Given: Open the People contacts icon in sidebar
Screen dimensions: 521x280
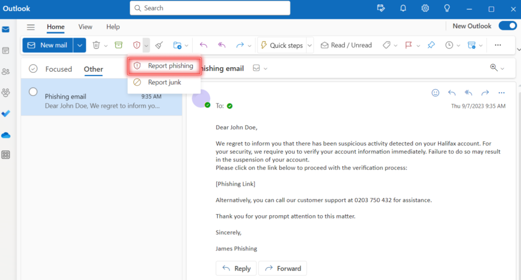Looking at the screenshot, I should 6,71.
